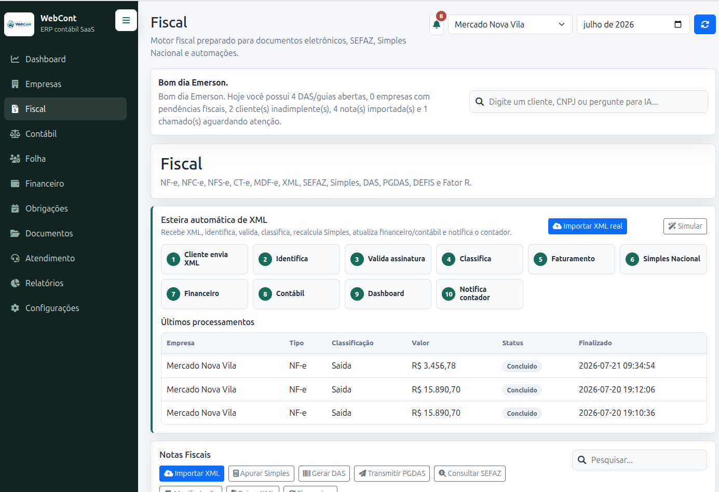Click magnifier icon in AI search box
719x492 pixels.
480,102
